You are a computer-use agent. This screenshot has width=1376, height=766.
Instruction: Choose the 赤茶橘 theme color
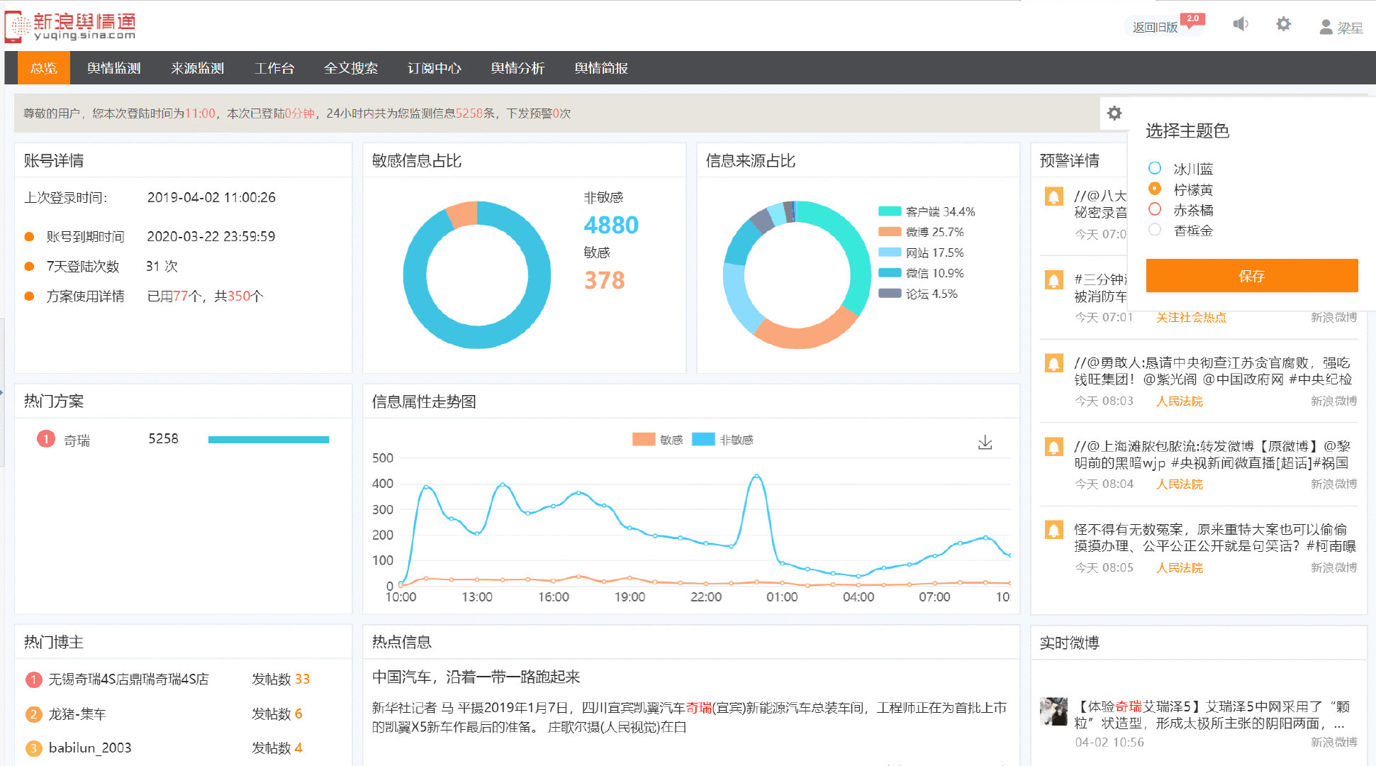(x=1154, y=209)
